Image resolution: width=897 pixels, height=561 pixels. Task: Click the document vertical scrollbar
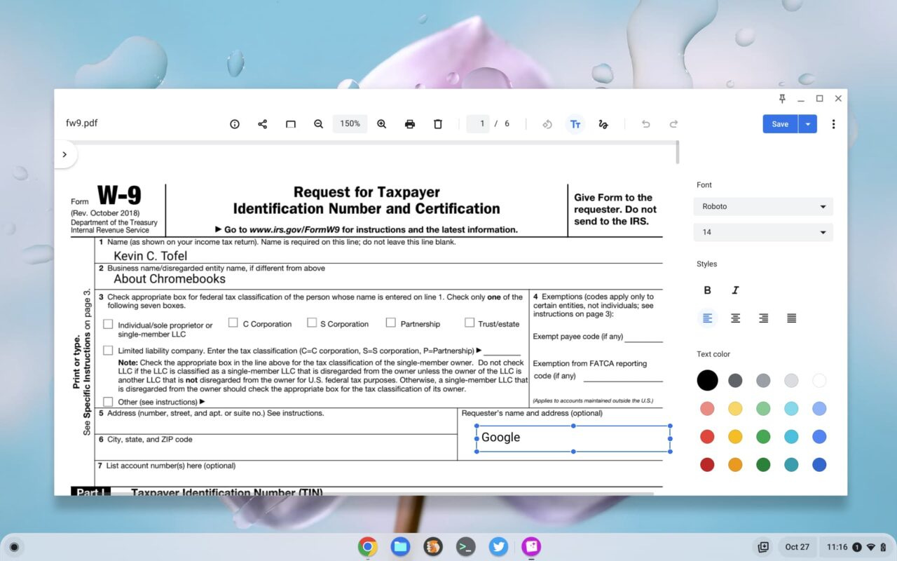coord(677,152)
